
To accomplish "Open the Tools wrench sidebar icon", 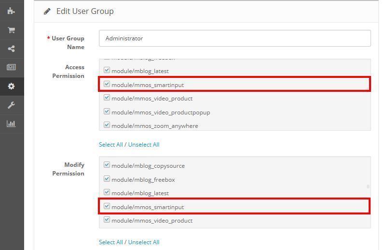I will point(11,105).
